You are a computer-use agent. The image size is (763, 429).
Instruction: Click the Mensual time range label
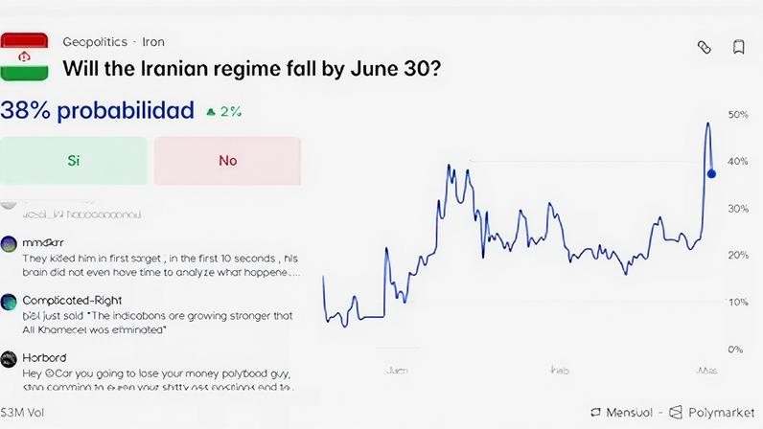[x=629, y=413]
